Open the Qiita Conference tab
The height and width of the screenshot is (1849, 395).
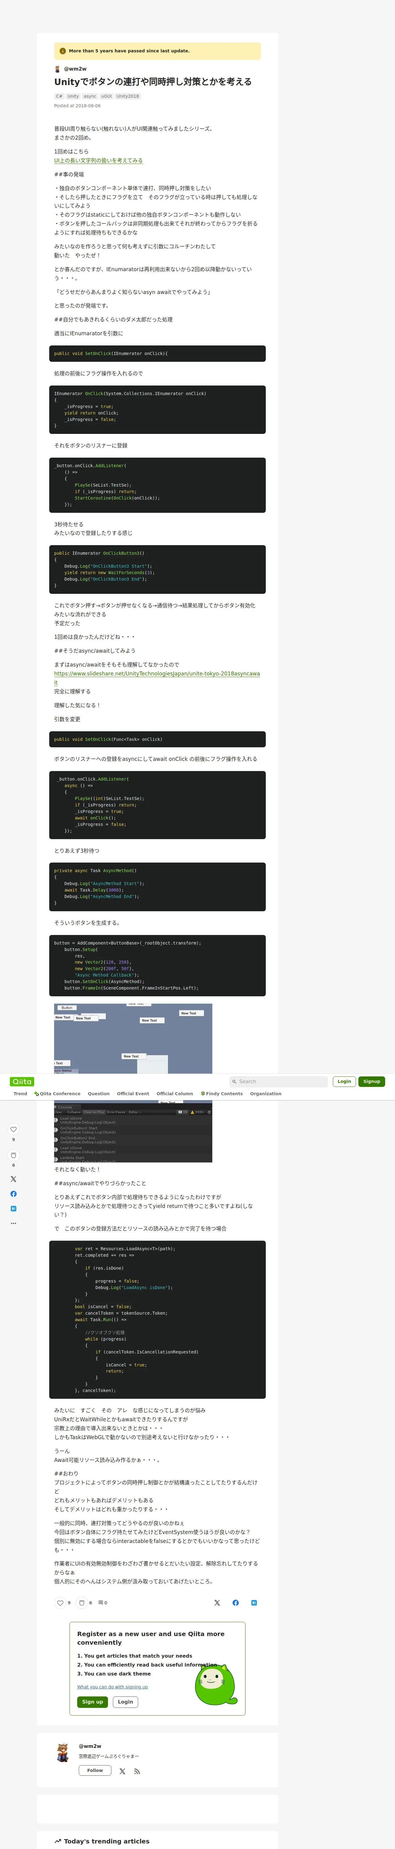tap(57, 1094)
